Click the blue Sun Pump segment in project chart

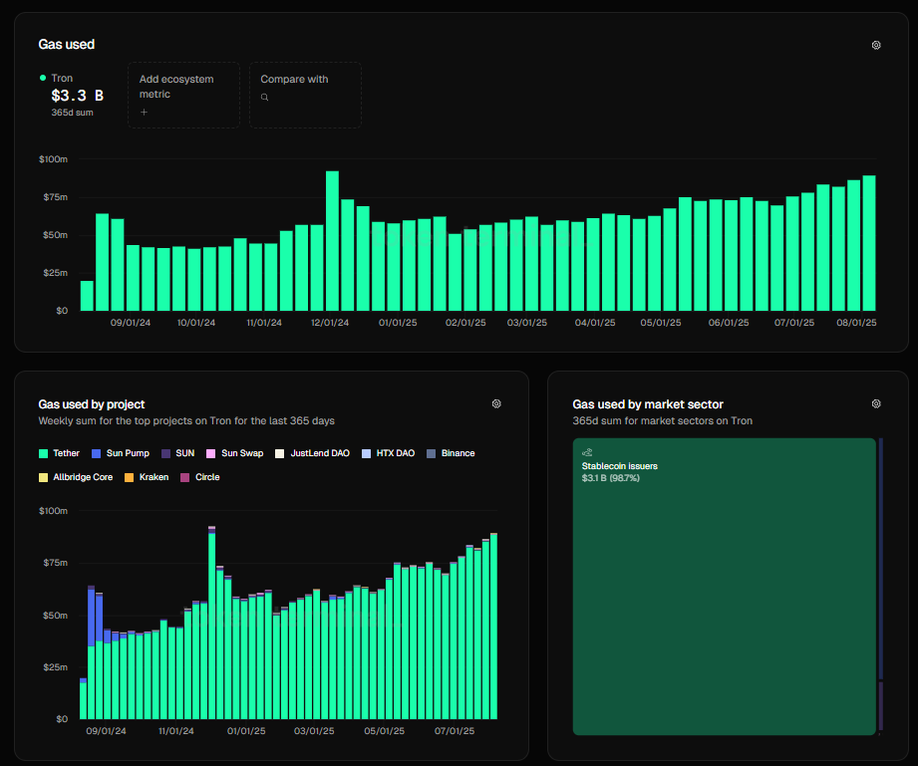[x=92, y=618]
